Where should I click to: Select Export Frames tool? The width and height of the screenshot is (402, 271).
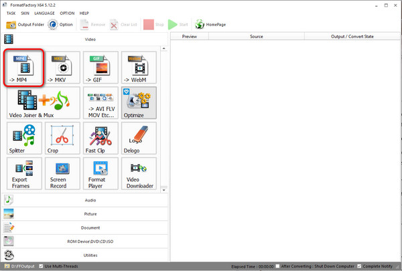24,173
